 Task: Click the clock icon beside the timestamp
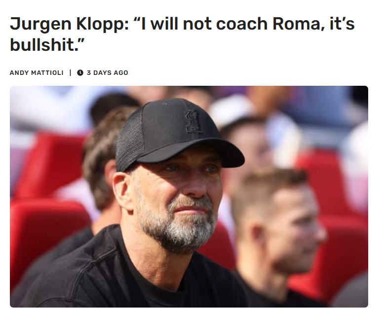click(80, 72)
